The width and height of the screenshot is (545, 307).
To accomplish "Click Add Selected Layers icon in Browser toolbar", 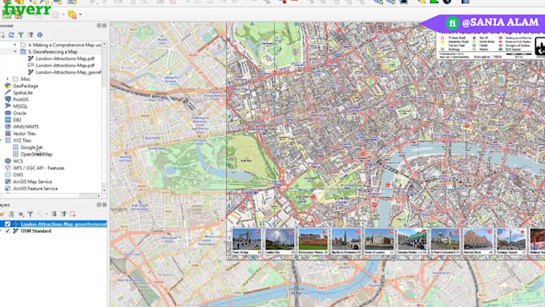I will pyautogui.click(x=2, y=35).
